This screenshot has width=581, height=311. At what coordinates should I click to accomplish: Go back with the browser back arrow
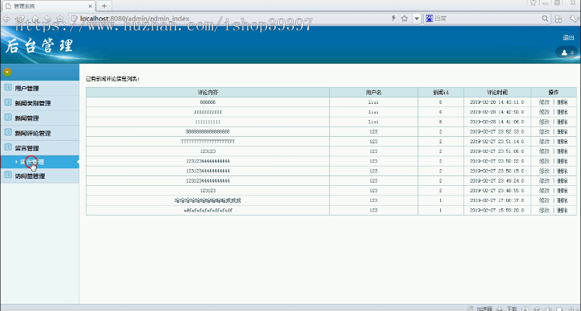pos(6,19)
